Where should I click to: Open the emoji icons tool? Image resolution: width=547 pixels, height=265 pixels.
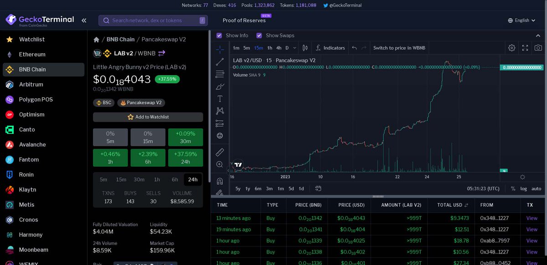220,136
